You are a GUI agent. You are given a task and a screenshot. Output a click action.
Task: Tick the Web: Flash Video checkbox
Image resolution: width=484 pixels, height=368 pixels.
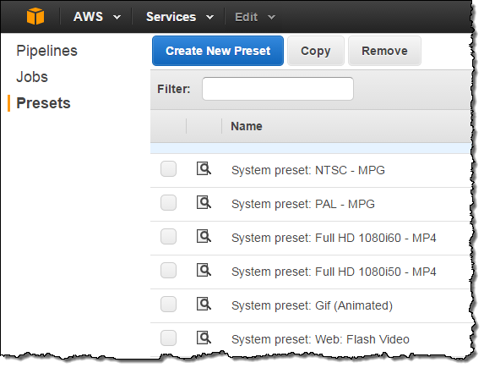coord(169,338)
